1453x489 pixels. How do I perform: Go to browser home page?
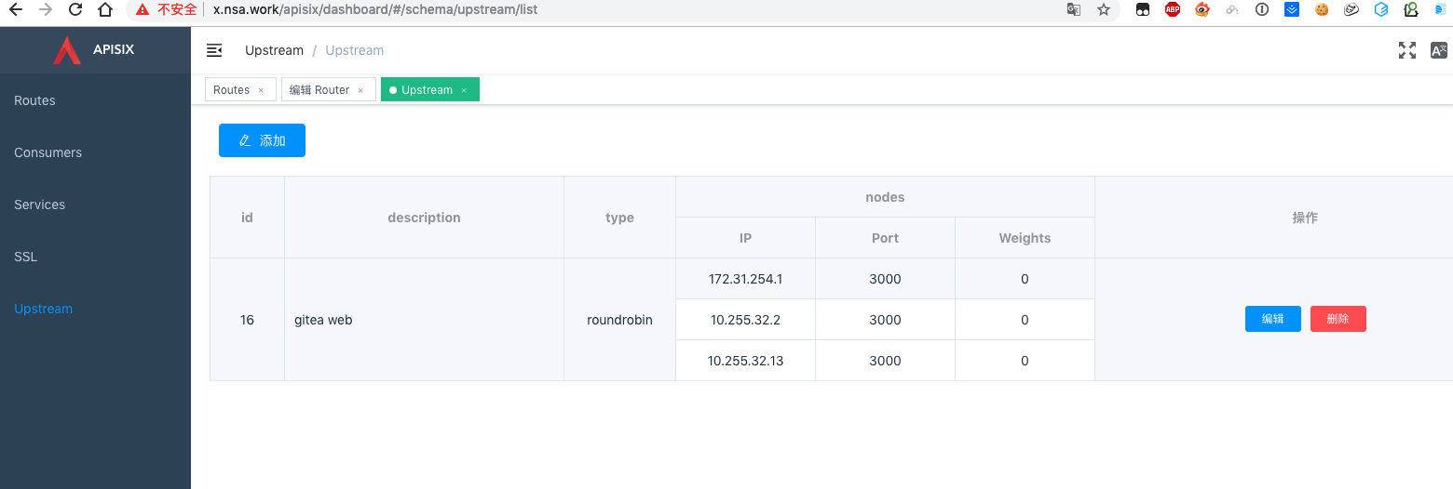pos(105,9)
